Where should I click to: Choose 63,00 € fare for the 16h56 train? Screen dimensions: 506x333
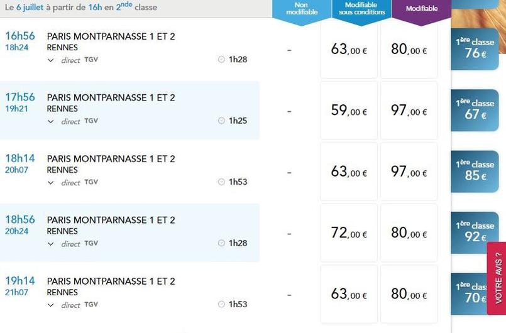[349, 50]
